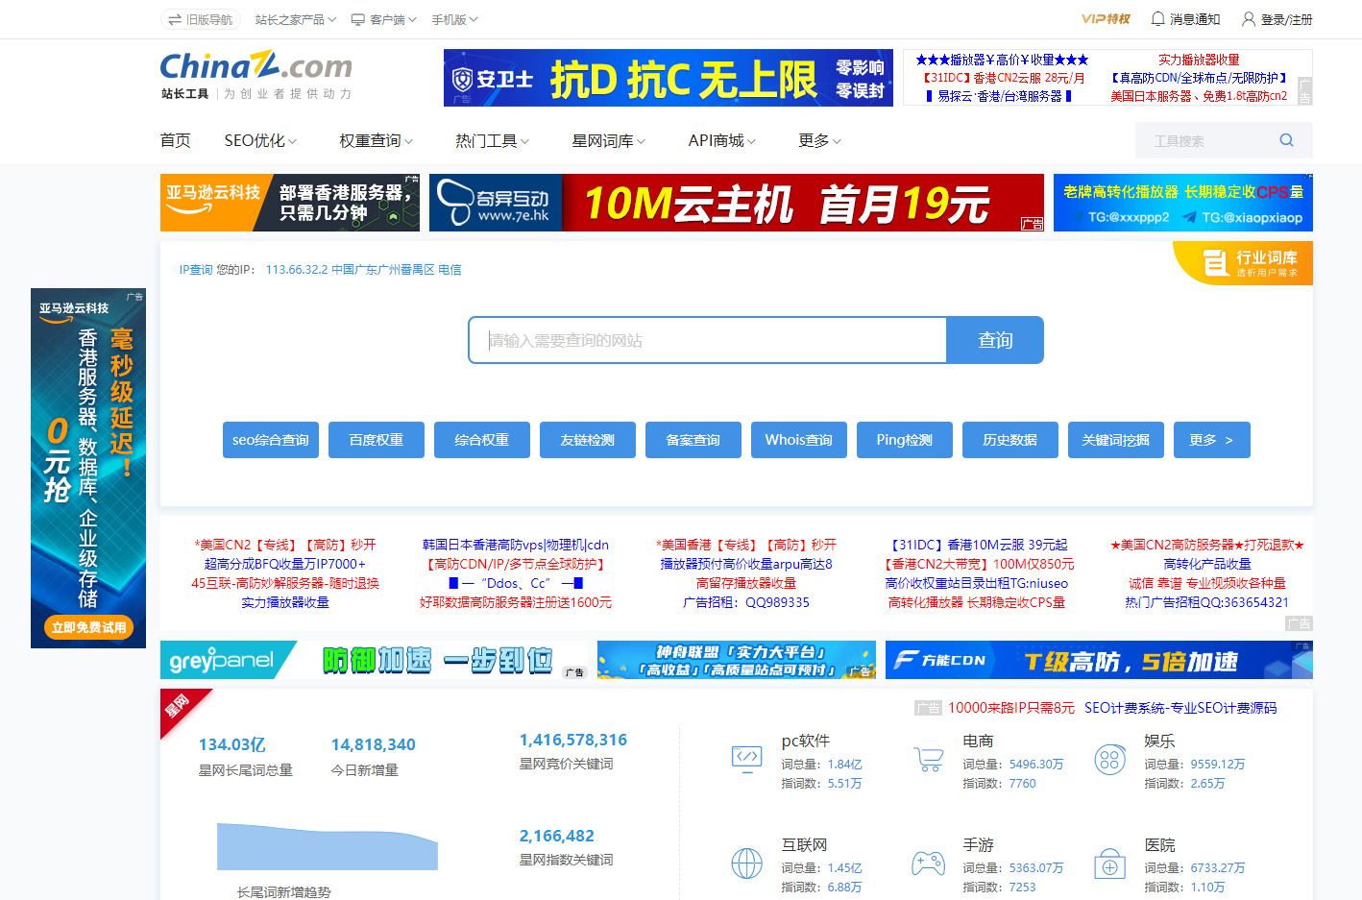Open the 10M云主机 banner ad
Viewport: 1362px width, 900px height.
737,203
